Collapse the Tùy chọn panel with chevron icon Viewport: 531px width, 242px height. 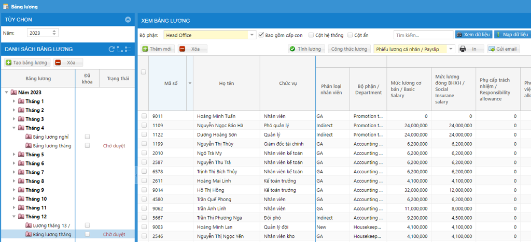point(128,20)
